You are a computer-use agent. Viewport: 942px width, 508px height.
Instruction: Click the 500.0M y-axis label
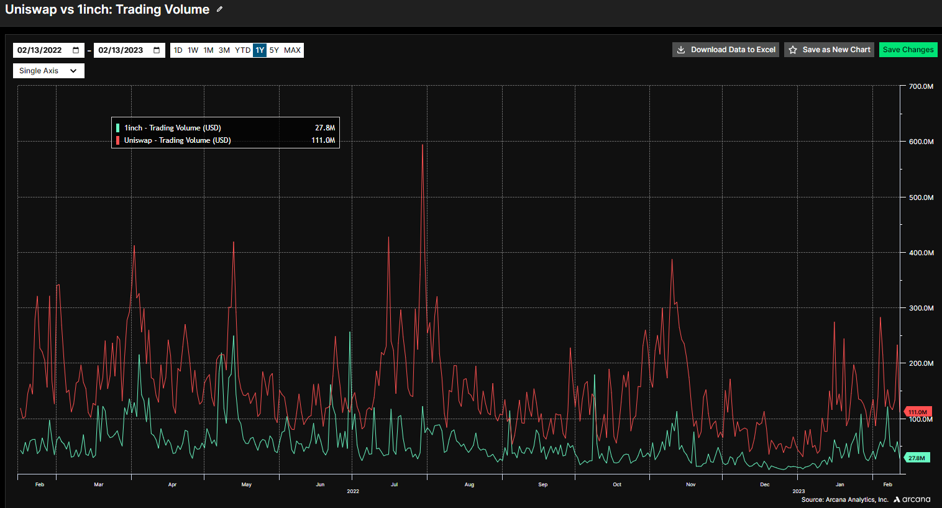(x=921, y=197)
